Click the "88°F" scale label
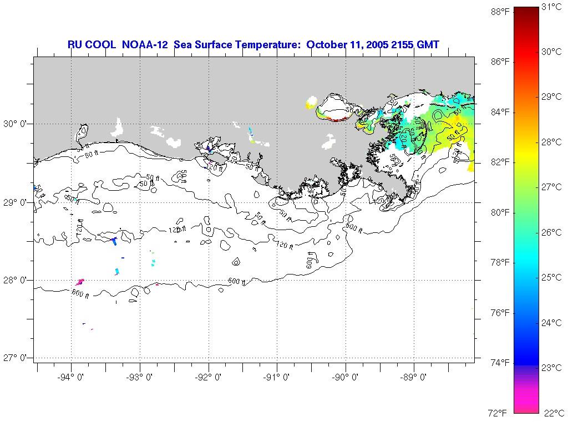568x422 pixels. (x=500, y=12)
